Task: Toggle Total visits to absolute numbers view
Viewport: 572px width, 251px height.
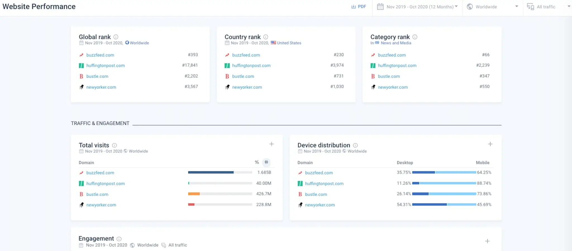Action: (266, 162)
